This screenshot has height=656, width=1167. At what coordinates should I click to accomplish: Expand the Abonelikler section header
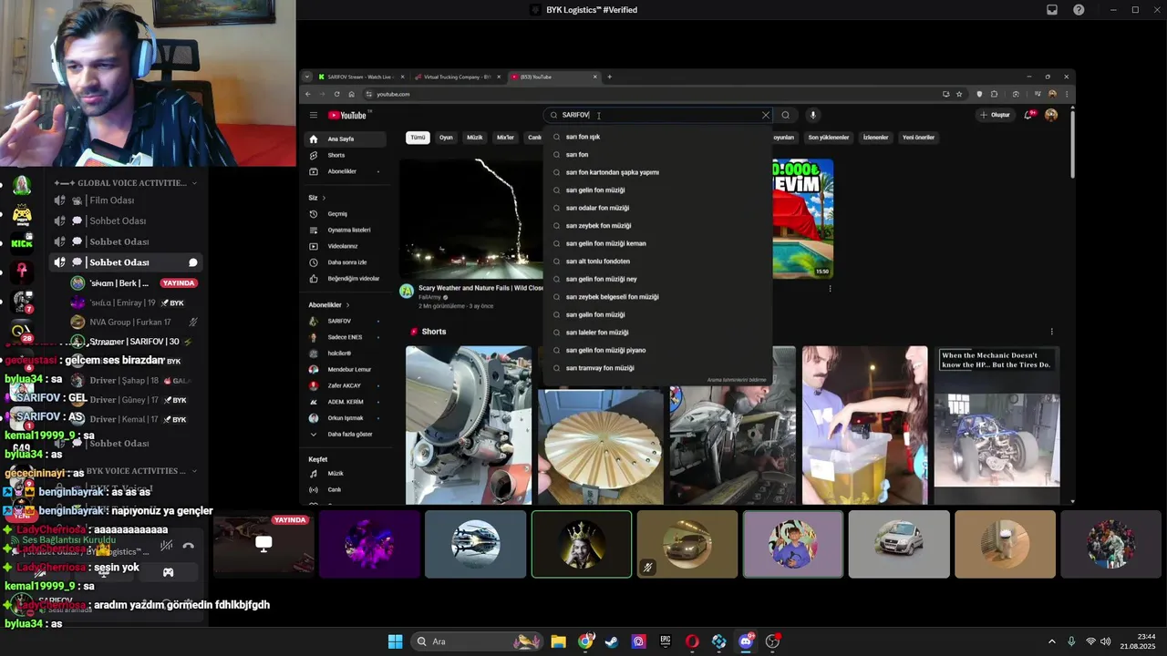(329, 305)
